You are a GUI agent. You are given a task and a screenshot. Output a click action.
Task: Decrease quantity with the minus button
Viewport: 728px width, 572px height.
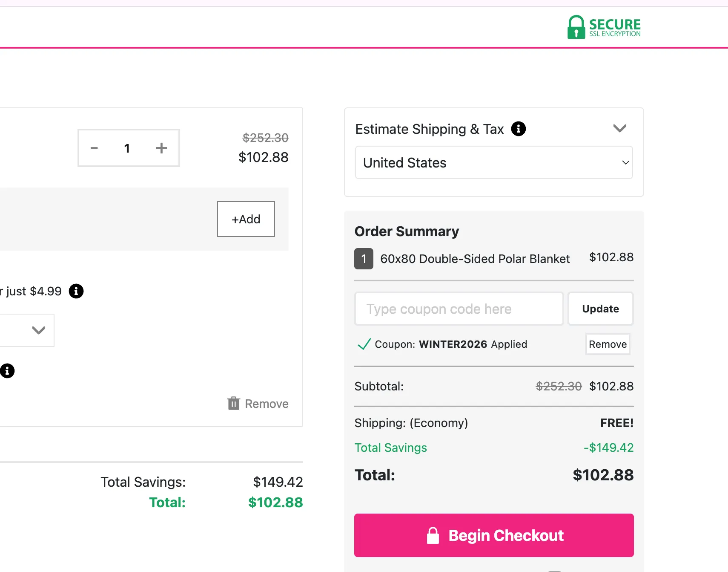click(x=94, y=148)
